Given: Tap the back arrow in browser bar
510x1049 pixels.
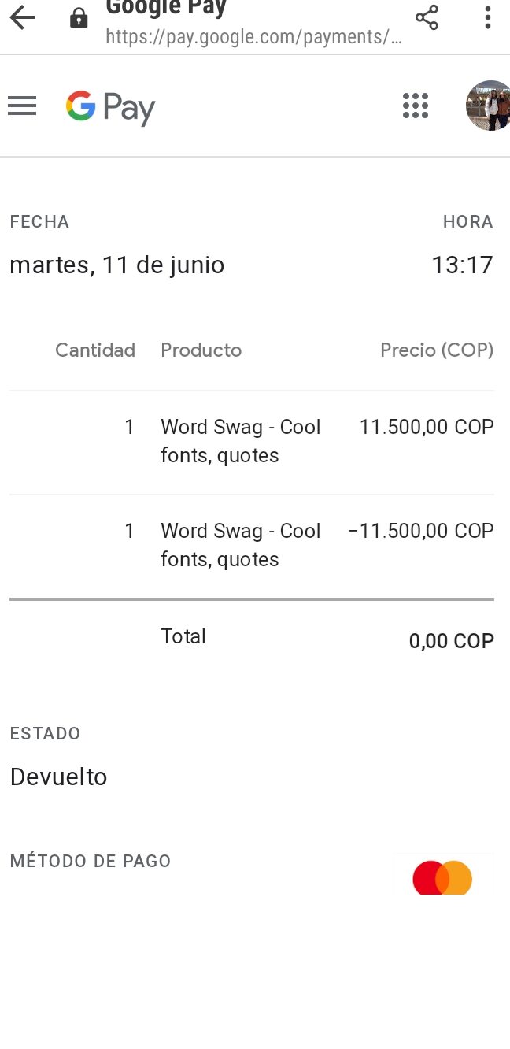Looking at the screenshot, I should 23,18.
